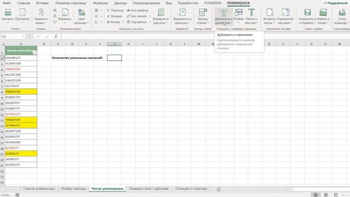Click the macro record icon in status bar

17,195
